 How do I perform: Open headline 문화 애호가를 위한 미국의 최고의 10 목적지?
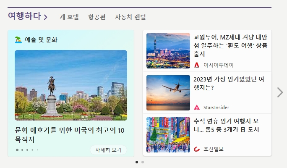point(70,135)
